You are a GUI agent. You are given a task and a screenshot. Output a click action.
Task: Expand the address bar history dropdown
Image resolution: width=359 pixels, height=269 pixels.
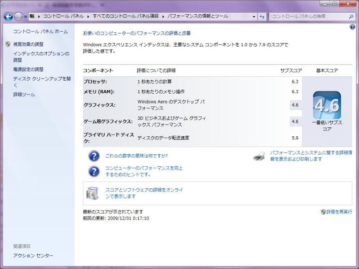pyautogui.click(x=254, y=17)
